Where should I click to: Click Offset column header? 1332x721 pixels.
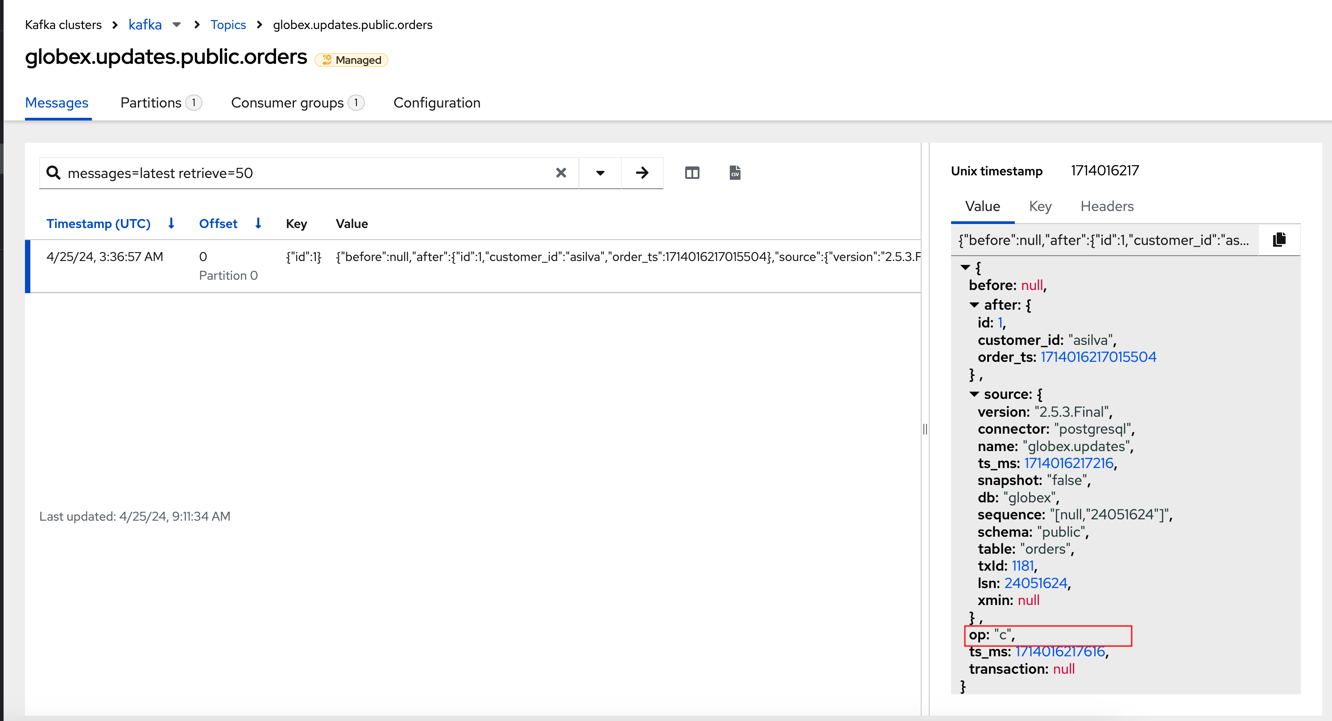coord(218,224)
